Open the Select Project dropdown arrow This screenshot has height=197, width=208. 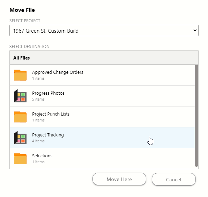coord(195,30)
